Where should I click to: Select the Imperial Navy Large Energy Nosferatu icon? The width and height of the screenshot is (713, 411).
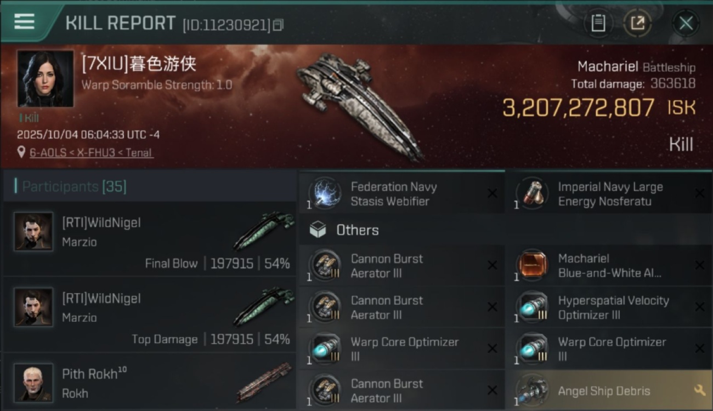(x=532, y=193)
